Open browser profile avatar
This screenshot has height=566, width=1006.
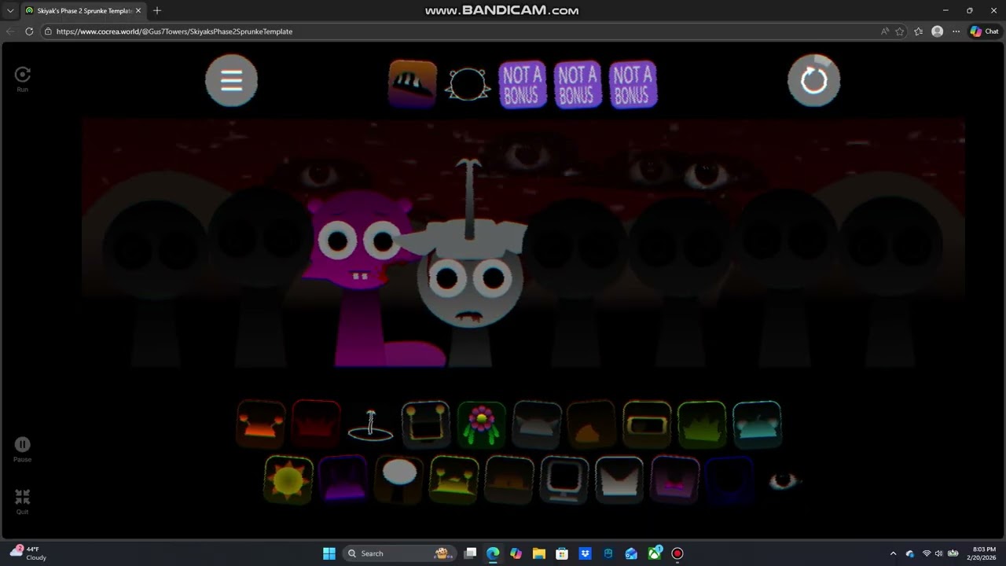click(937, 31)
